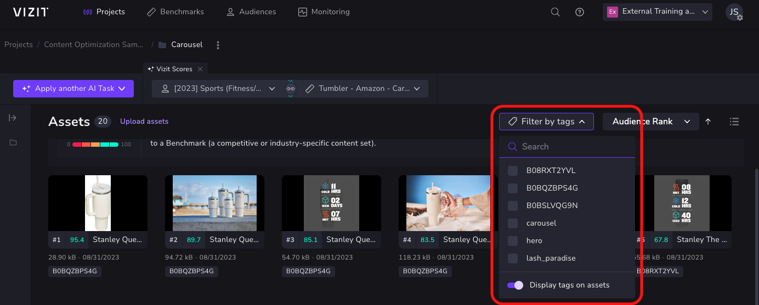
Task: Open asset #2 thumbnail scored 89.7
Action: [214, 203]
